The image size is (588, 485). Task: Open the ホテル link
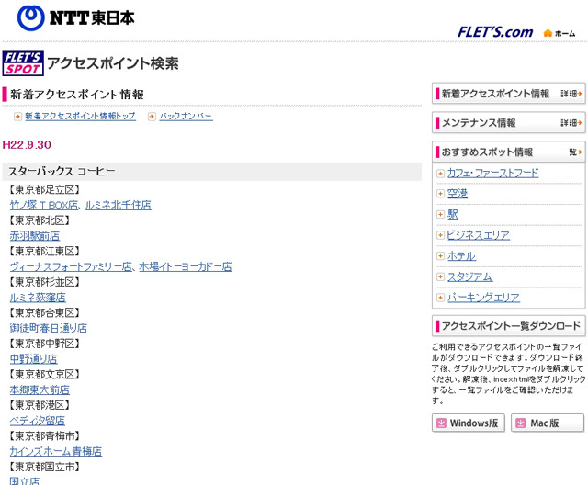(x=461, y=256)
